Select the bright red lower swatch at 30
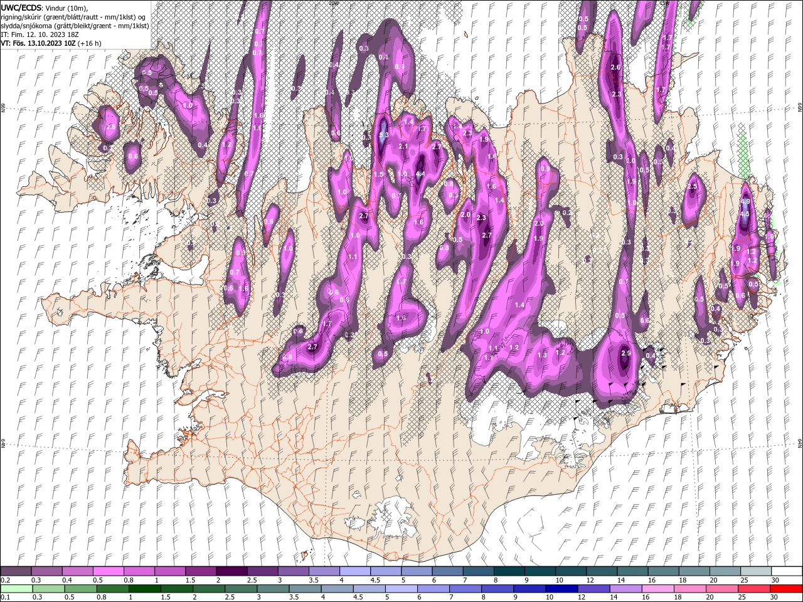Viewport: 803px width, 602px height. point(786,589)
